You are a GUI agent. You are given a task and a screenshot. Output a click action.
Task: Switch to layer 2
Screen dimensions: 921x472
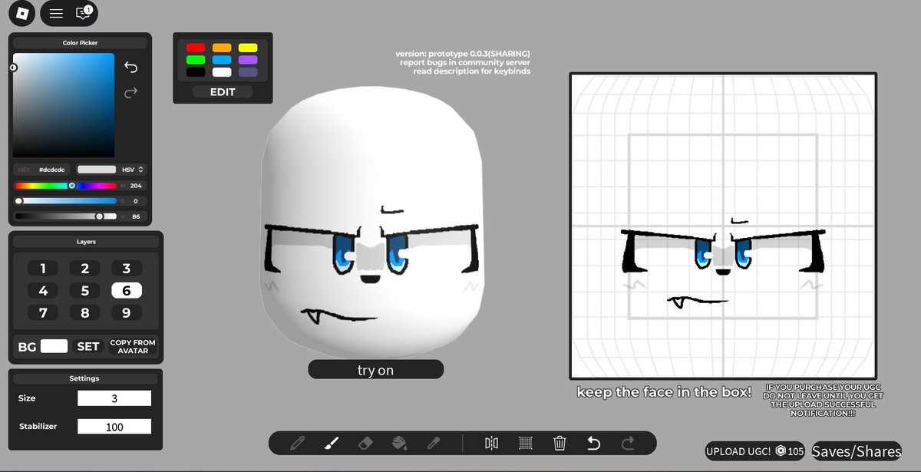85,269
